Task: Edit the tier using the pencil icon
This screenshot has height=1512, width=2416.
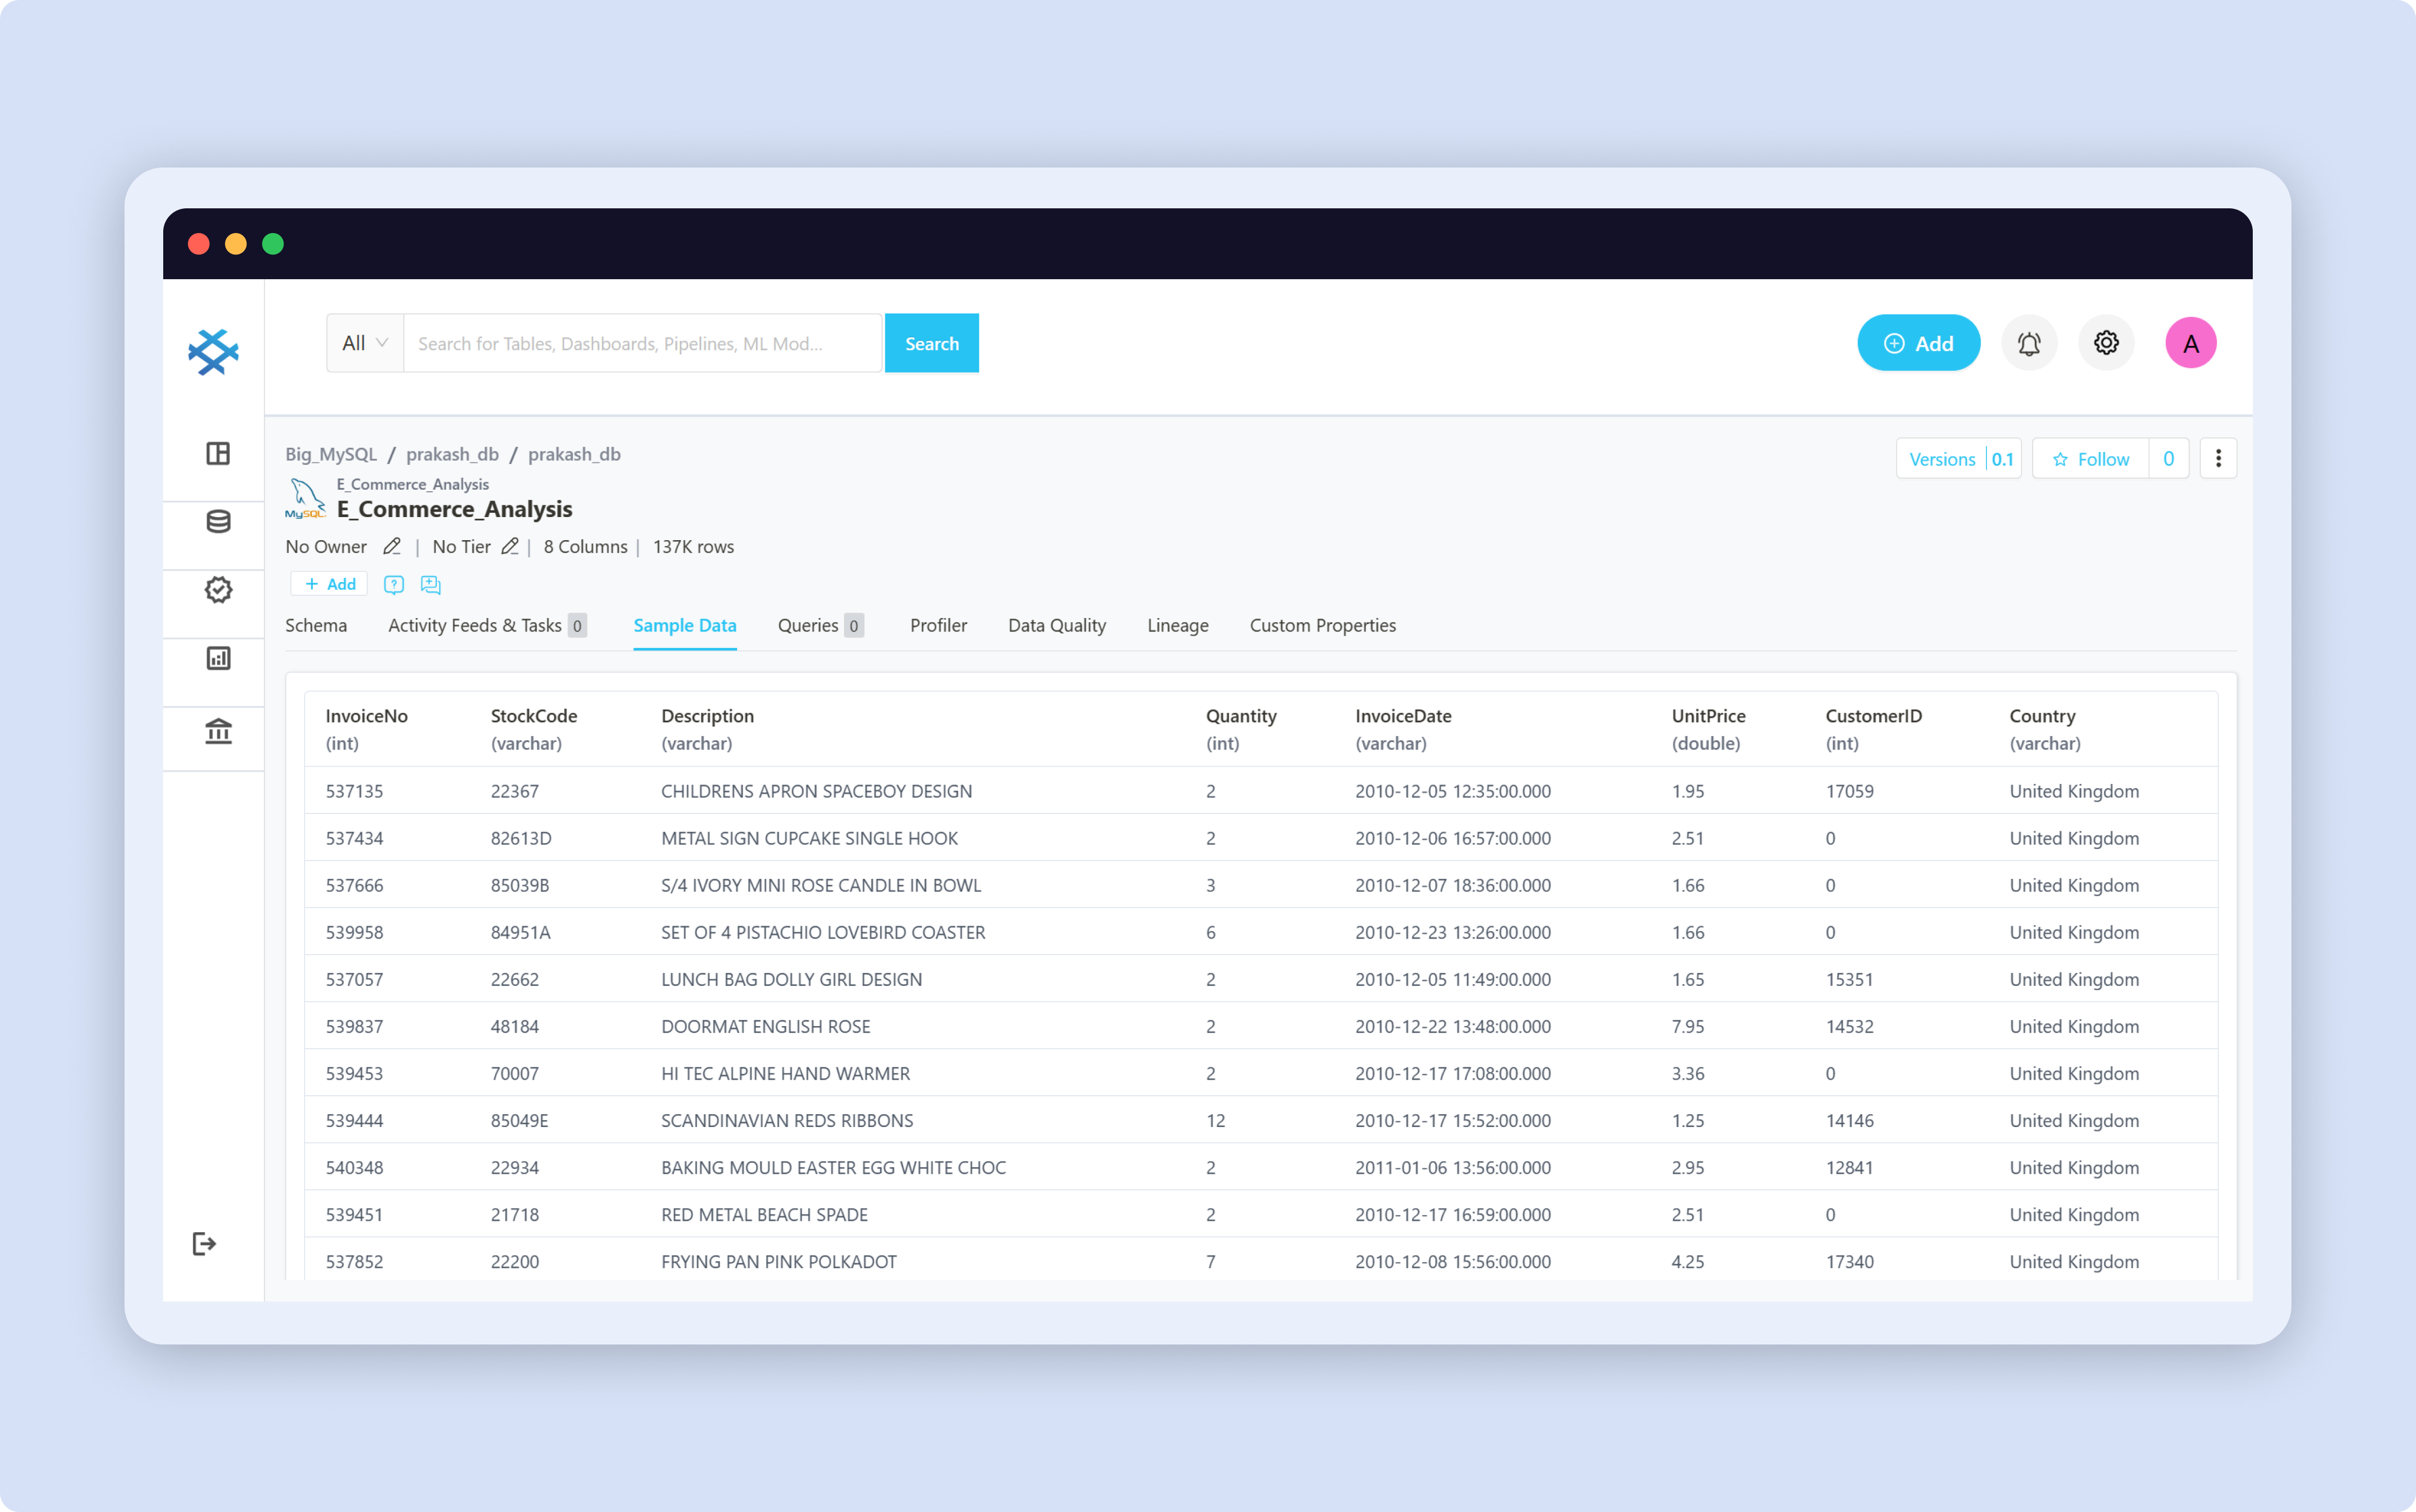Action: click(510, 546)
